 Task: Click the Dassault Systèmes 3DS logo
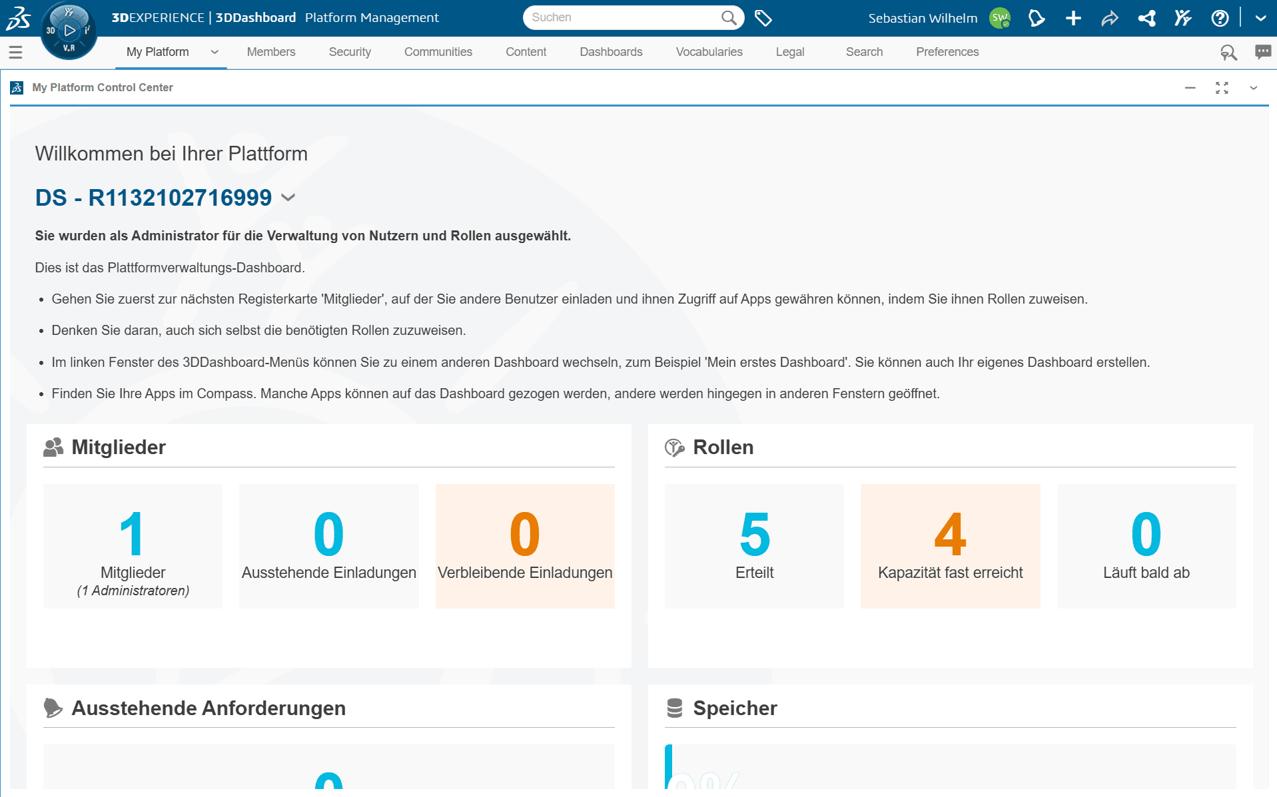(x=18, y=18)
